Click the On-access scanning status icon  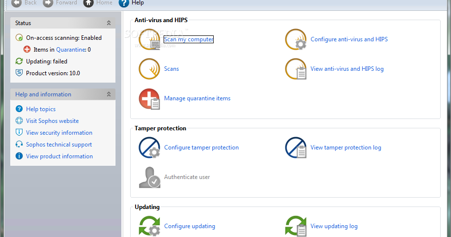[19, 38]
